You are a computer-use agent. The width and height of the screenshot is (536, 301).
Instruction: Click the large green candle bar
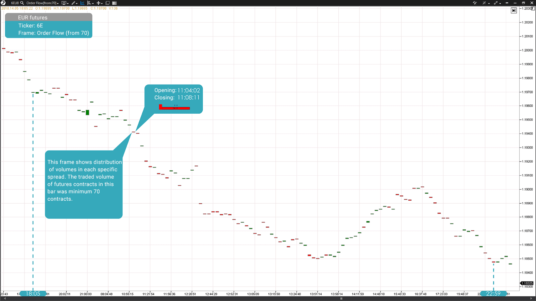87,112
